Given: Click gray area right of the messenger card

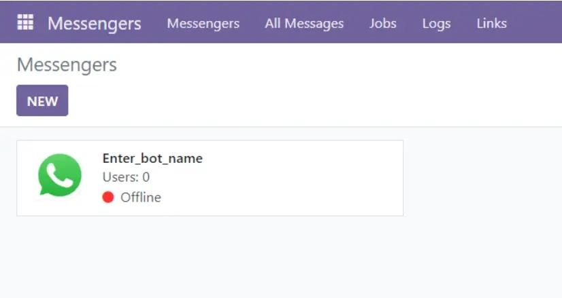Looking at the screenshot, I should 483,178.
